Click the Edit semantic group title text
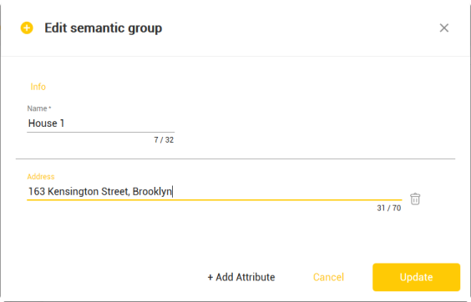471x302 pixels. click(x=104, y=28)
